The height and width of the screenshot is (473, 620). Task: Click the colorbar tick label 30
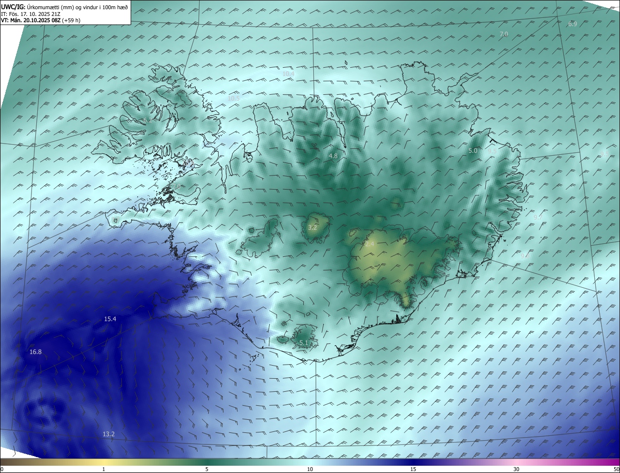[x=516, y=469]
